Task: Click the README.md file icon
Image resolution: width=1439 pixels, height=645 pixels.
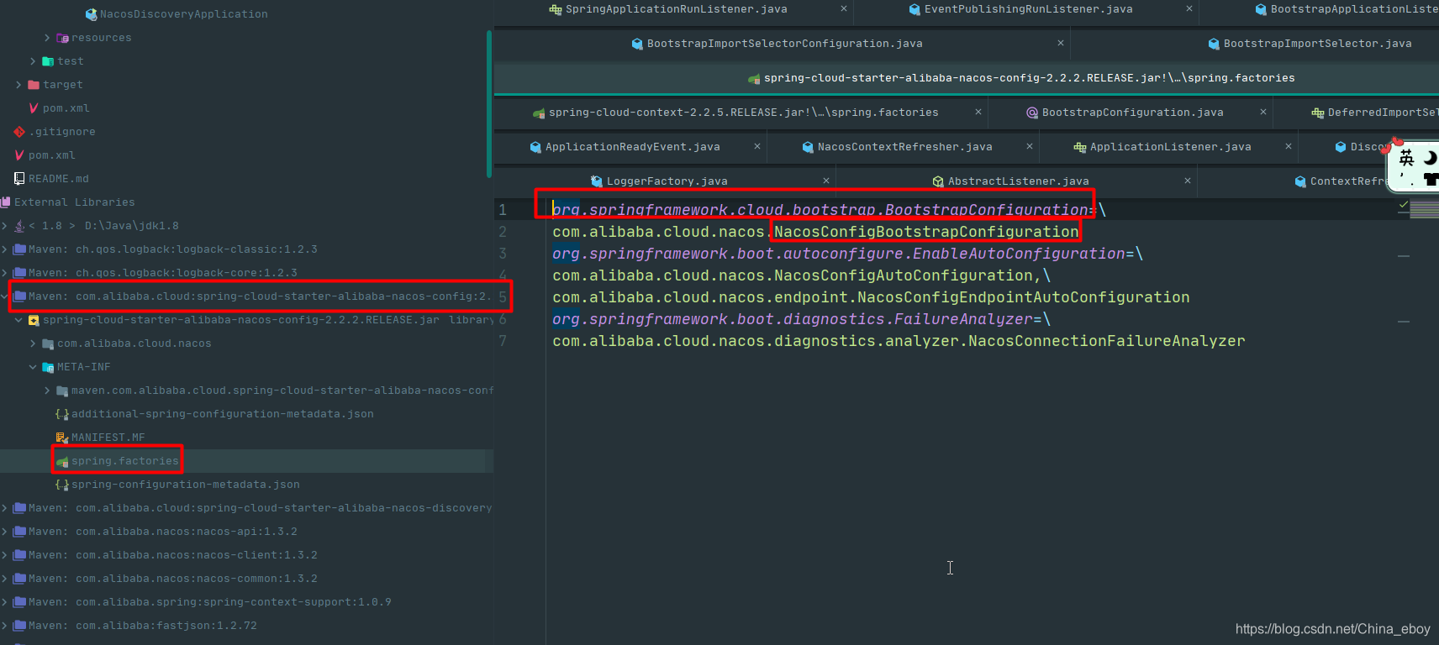Action: tap(19, 179)
